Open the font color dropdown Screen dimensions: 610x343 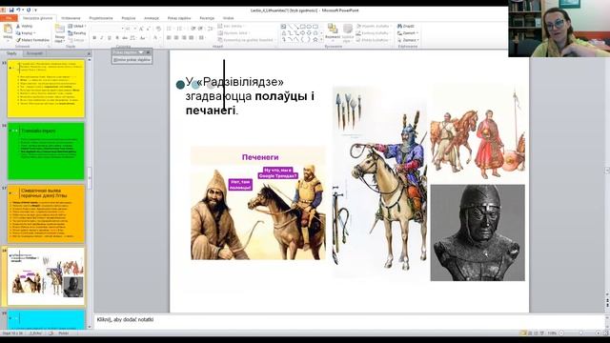tap(160, 38)
